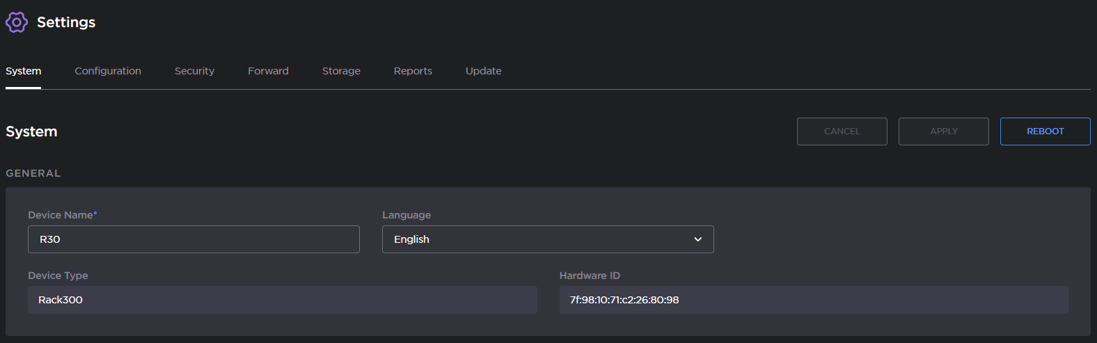Open the Storage tab
This screenshot has height=343, width=1097.
(341, 71)
